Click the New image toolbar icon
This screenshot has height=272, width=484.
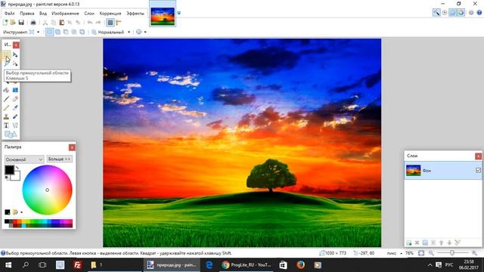coord(5,22)
